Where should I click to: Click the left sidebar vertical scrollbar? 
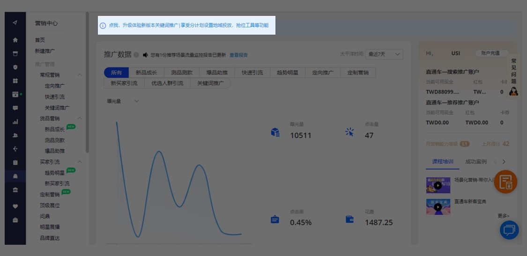pos(87,84)
